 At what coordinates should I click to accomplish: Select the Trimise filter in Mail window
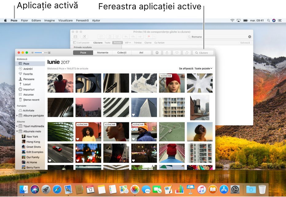pyautogui.click(x=138, y=43)
